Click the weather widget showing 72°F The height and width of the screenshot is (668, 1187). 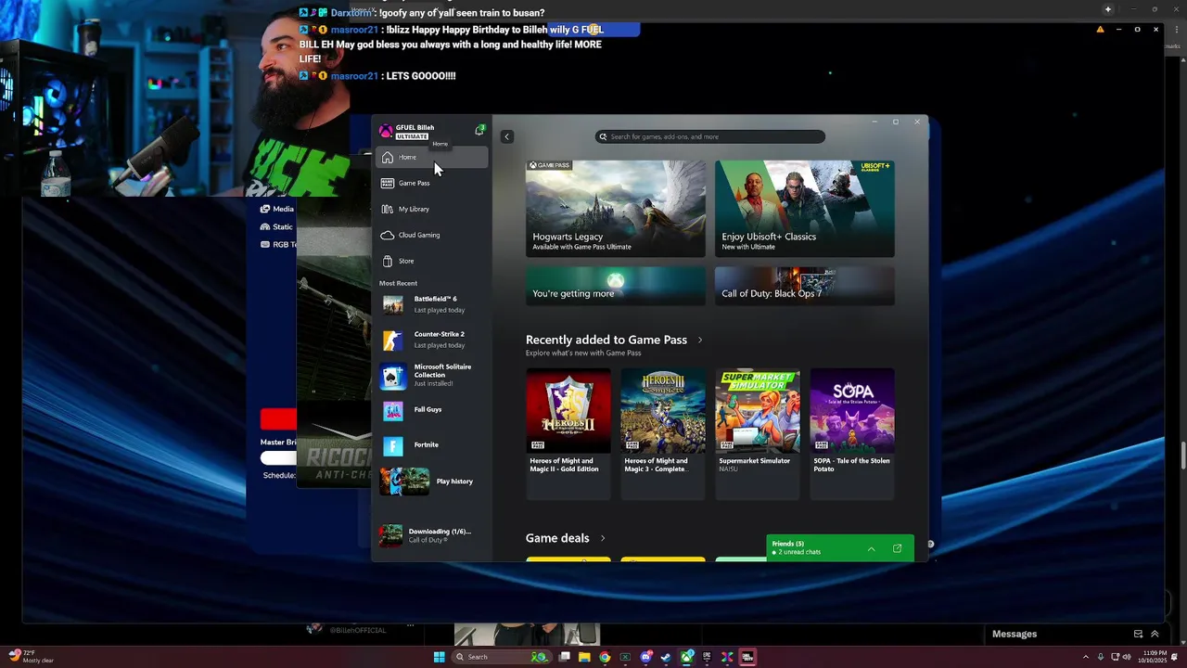point(32,657)
